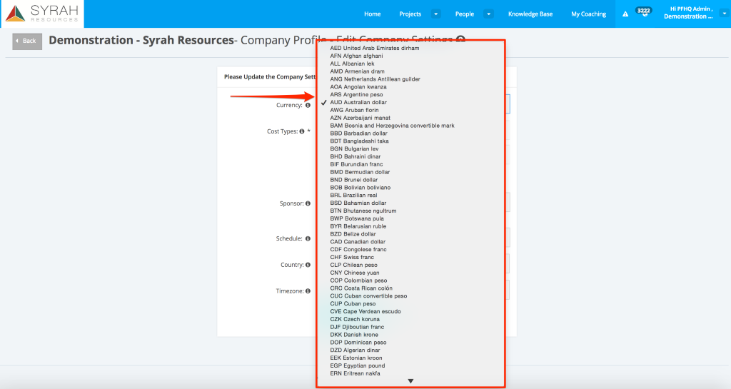Open My Coaching in the navigation bar
Viewport: 731px width, 389px height.
pos(588,14)
